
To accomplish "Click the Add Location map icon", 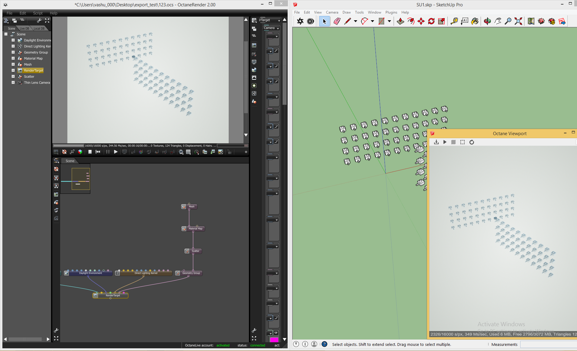I will 531,21.
